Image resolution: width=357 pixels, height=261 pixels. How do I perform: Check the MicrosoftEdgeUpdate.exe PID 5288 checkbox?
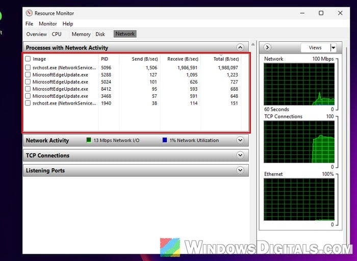pyautogui.click(x=28, y=74)
